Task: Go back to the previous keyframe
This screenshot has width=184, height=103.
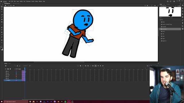Action: [x=78, y=66]
